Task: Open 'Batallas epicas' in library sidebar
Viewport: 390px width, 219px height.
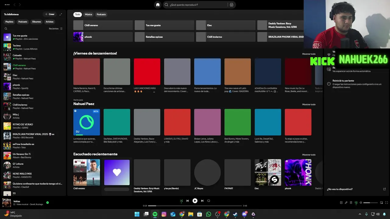Action: [x=34, y=96]
